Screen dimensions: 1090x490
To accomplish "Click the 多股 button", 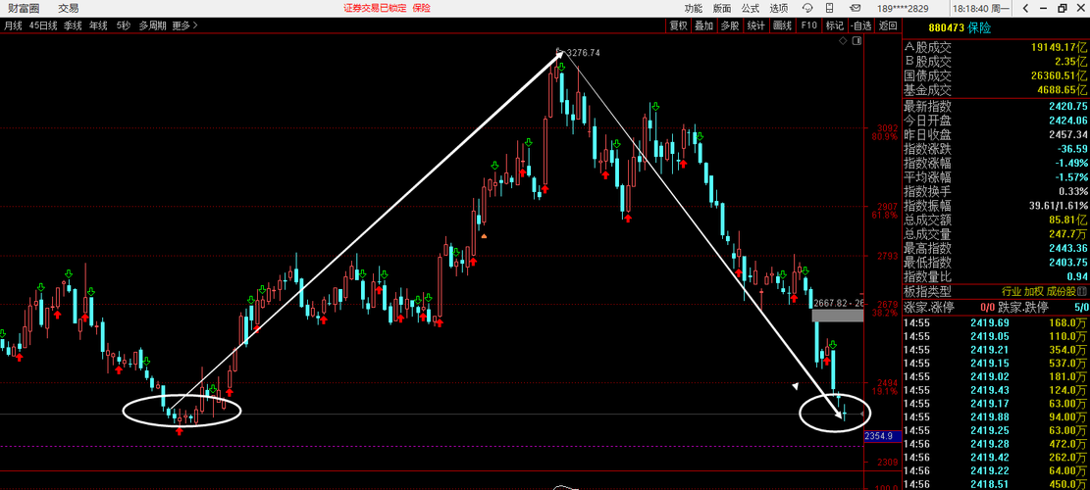I will point(730,25).
